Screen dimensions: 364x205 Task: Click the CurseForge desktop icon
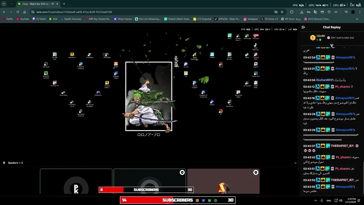[90, 56]
